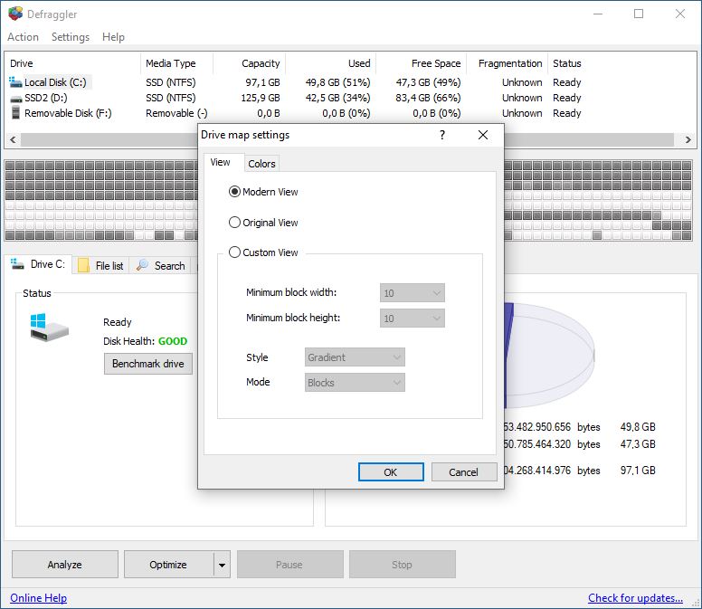702x609 pixels.
Task: Open the Mode Blocks dropdown
Action: pyautogui.click(x=355, y=383)
